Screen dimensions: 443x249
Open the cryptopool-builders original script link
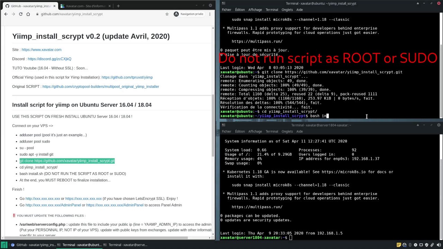tap(101, 87)
